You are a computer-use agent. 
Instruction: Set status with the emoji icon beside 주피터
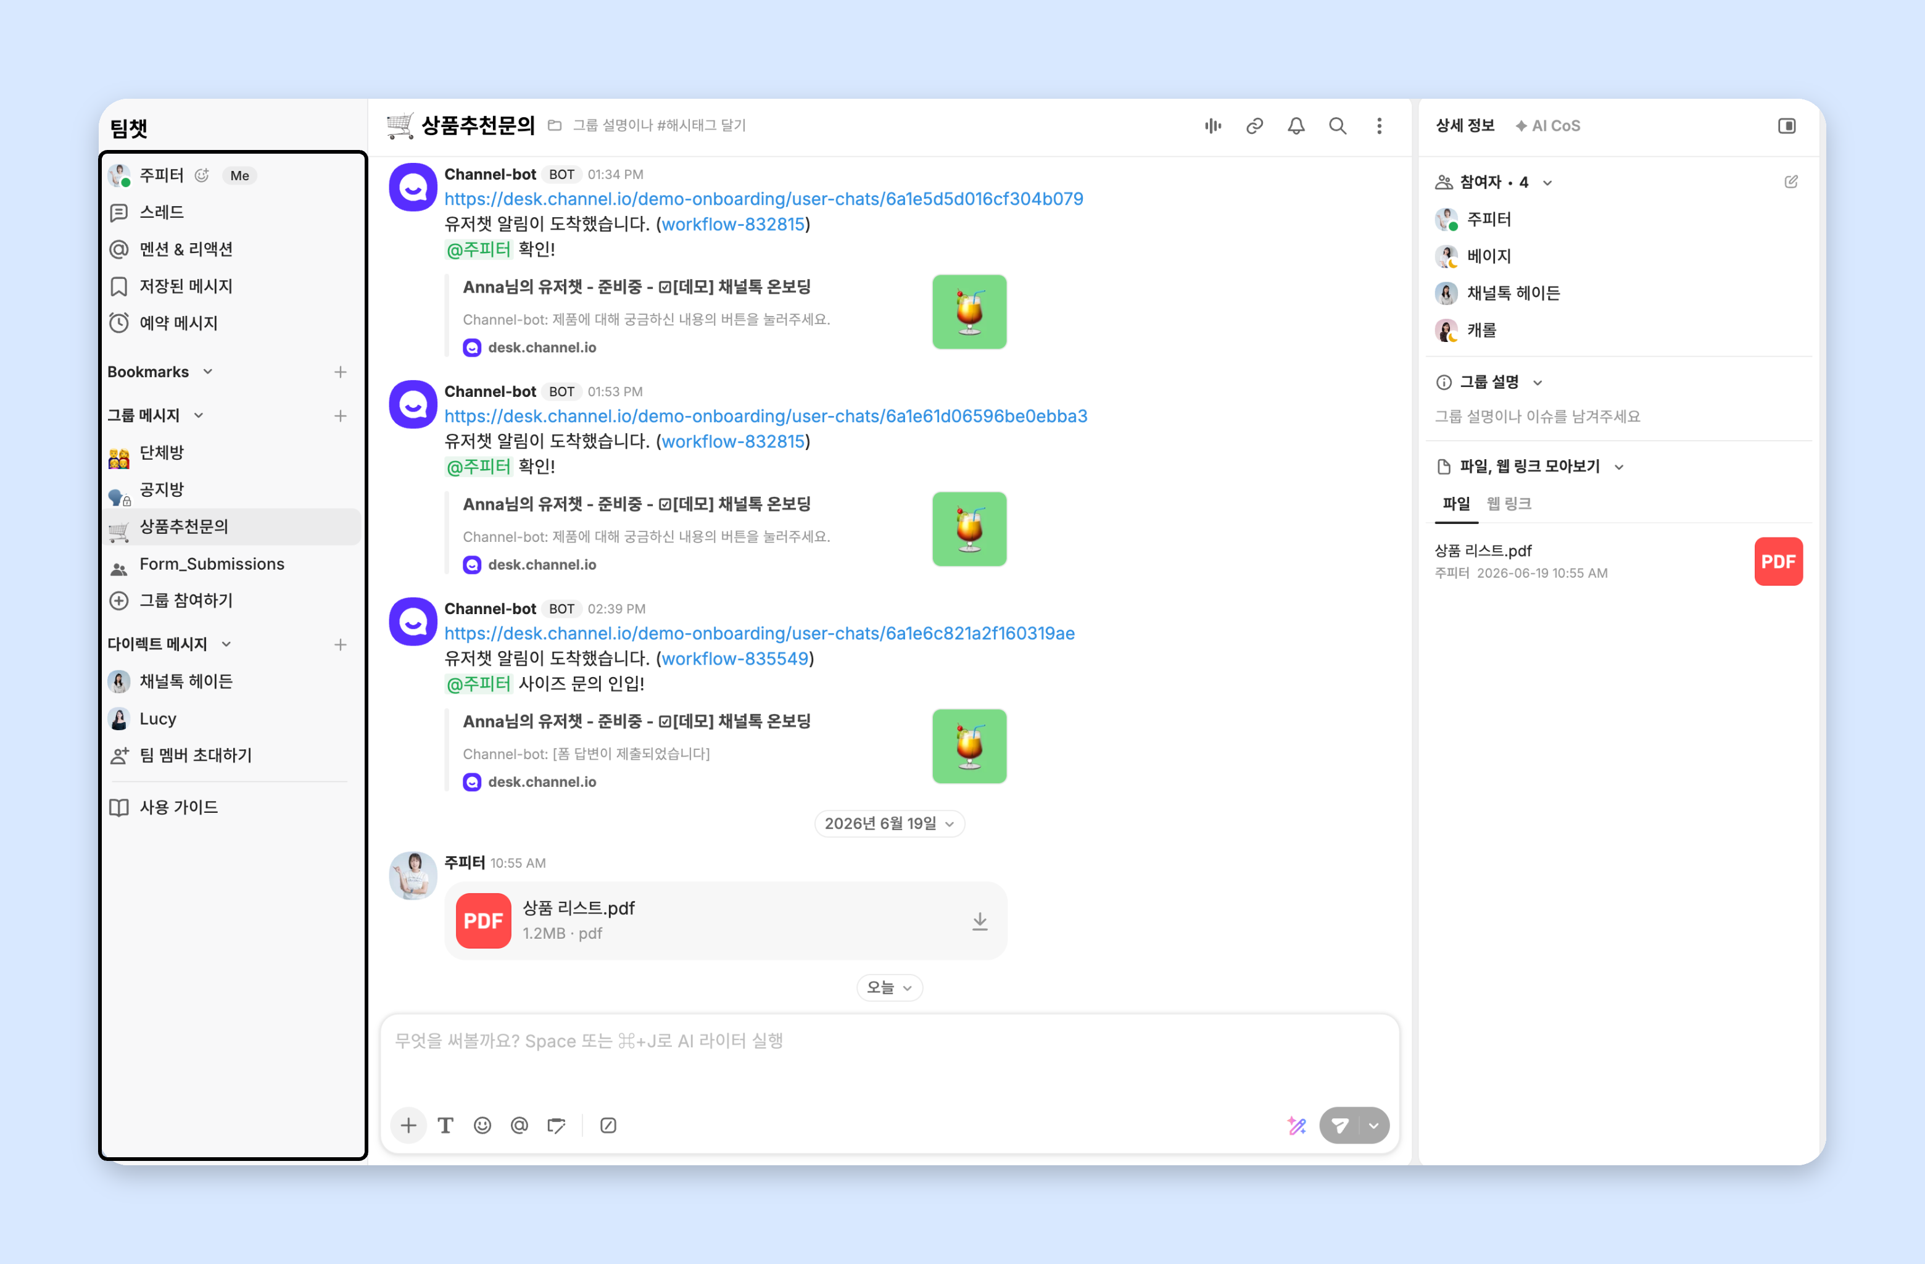pos(202,176)
